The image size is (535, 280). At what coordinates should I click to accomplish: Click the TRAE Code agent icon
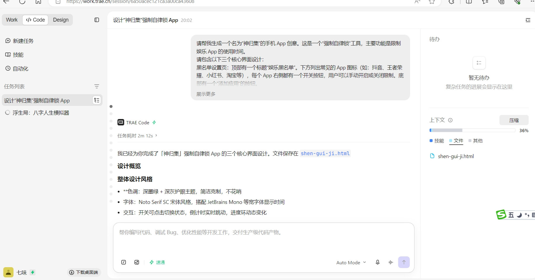tap(121, 123)
